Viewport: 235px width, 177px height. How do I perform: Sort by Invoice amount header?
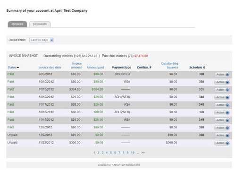click(x=76, y=66)
